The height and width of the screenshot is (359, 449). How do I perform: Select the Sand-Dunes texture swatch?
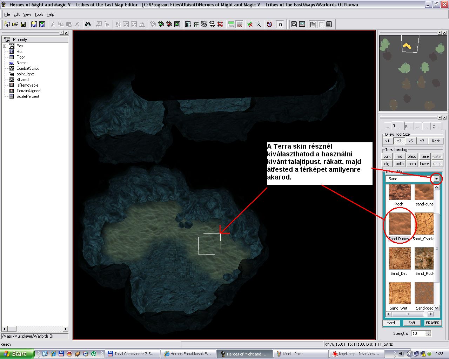tap(400, 224)
